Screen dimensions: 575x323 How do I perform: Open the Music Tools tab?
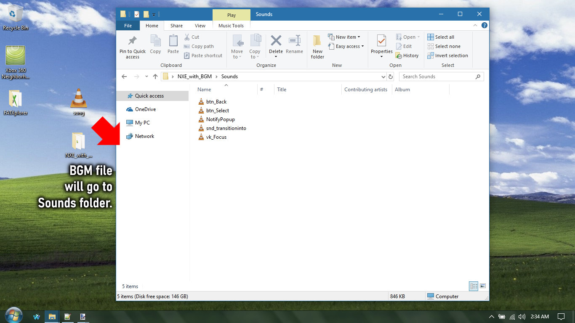tap(231, 26)
